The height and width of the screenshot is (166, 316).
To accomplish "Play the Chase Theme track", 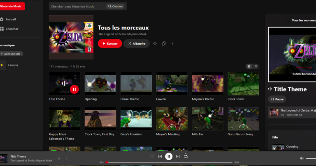I will point(136,84).
